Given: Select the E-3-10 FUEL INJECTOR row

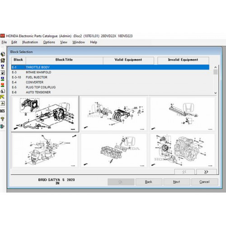Looking at the screenshot, I should click(x=110, y=77).
